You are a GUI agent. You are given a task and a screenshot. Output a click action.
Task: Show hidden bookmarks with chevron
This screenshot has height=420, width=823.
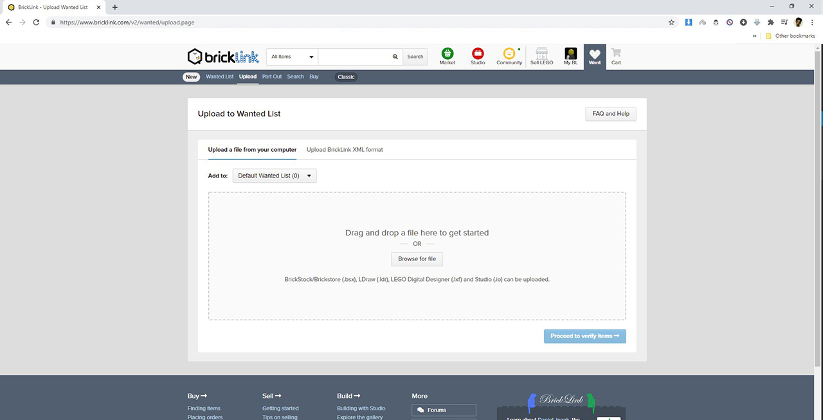[754, 36]
